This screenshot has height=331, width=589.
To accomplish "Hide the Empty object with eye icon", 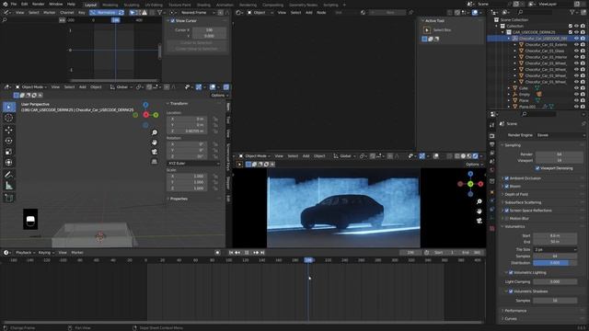I will pyautogui.click(x=576, y=94).
